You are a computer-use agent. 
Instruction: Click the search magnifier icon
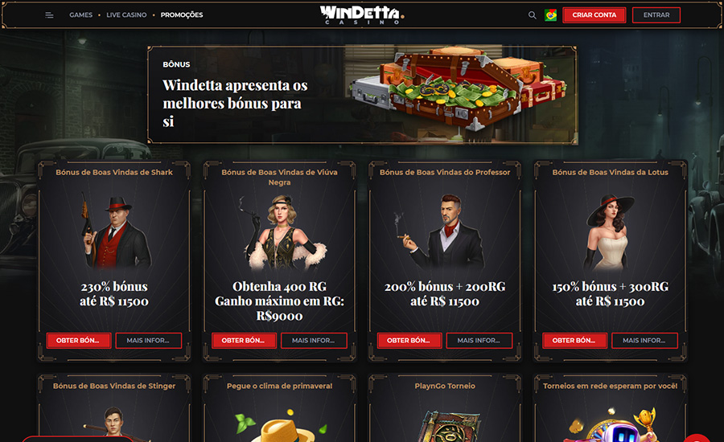pyautogui.click(x=532, y=15)
